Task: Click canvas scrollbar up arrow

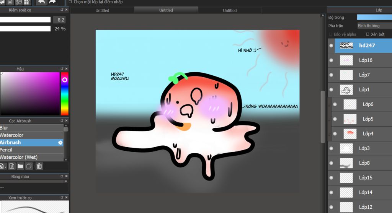Action: pos(322,15)
